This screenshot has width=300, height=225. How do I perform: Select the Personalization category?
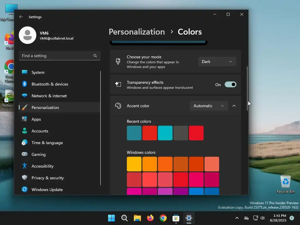59,108
